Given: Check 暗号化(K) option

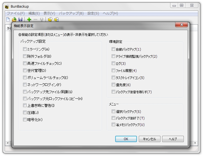Looking at the screenshot, I should 25,119.
